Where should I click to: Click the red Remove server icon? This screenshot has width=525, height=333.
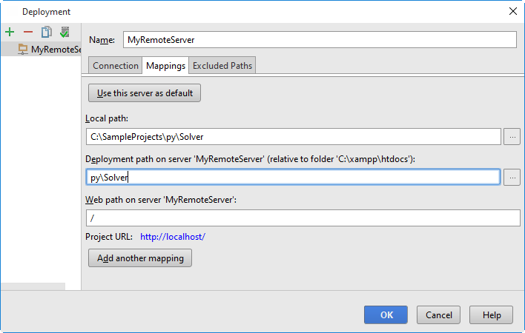click(x=28, y=32)
